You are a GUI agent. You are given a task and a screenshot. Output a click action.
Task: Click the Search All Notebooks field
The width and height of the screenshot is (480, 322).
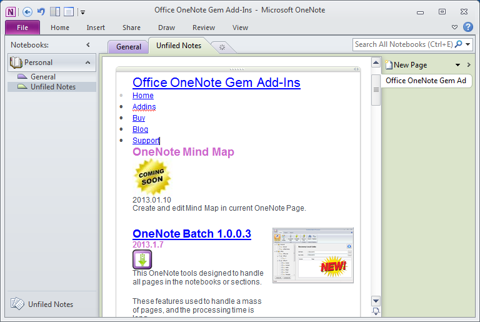(x=403, y=44)
